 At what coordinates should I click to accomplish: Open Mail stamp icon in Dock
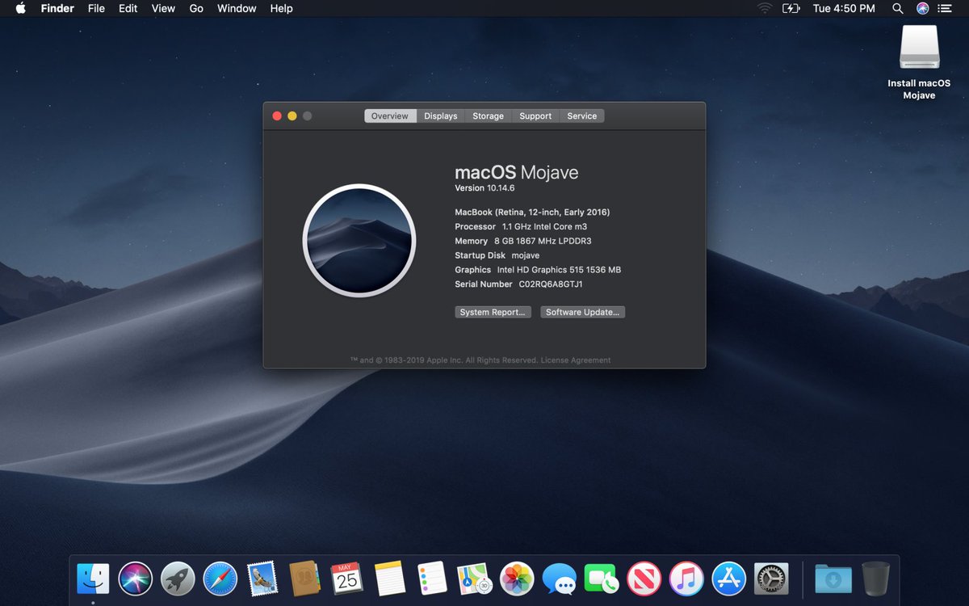coord(262,579)
